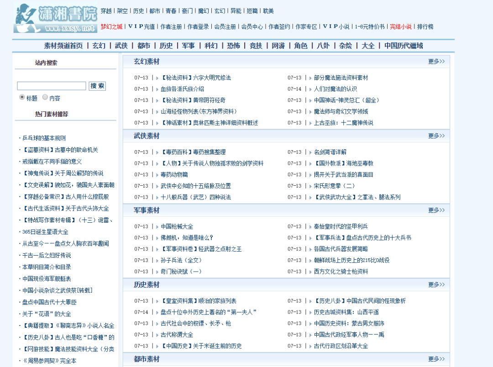Open 孙子兵法（全文） article
The height and width of the screenshot is (367, 493).
point(181,260)
